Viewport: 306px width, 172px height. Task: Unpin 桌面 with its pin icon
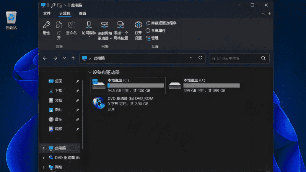pos(78,81)
